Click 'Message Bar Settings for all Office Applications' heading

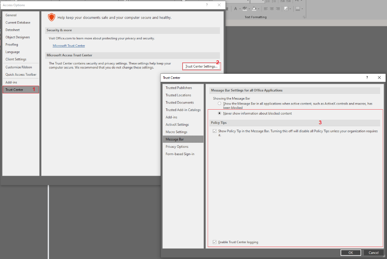click(247, 90)
